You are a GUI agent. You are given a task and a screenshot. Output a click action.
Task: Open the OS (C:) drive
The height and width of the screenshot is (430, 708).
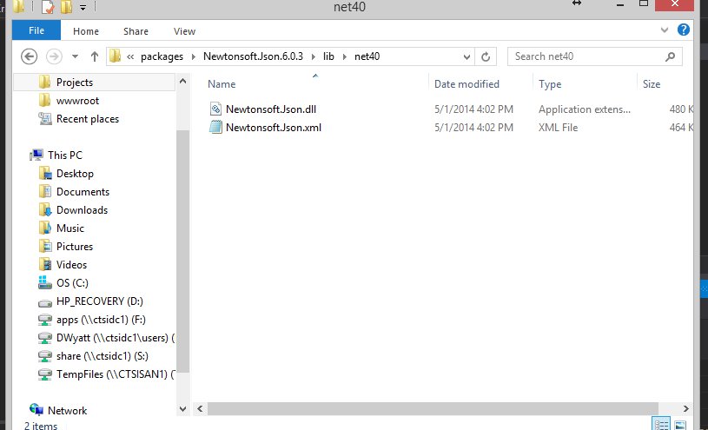(x=72, y=283)
